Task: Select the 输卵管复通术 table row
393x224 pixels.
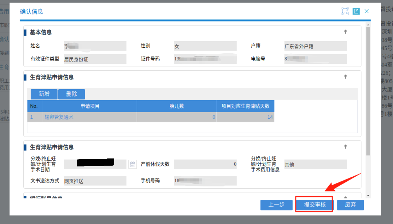Action: [90, 117]
